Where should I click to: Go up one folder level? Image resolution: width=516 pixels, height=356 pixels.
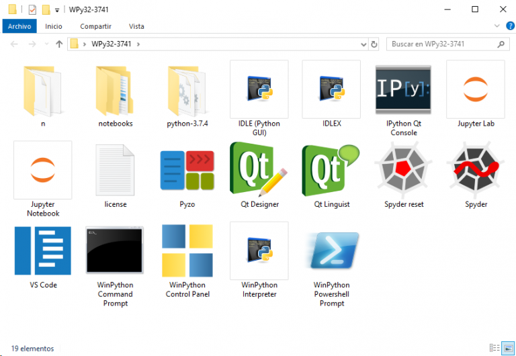tap(59, 44)
